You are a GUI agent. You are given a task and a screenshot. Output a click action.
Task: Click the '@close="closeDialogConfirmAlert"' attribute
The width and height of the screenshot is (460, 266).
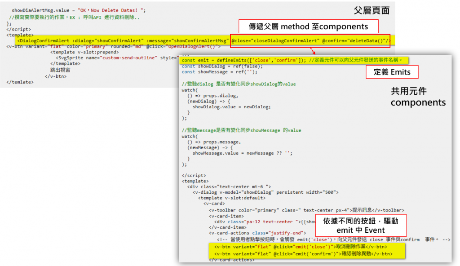click(275, 40)
